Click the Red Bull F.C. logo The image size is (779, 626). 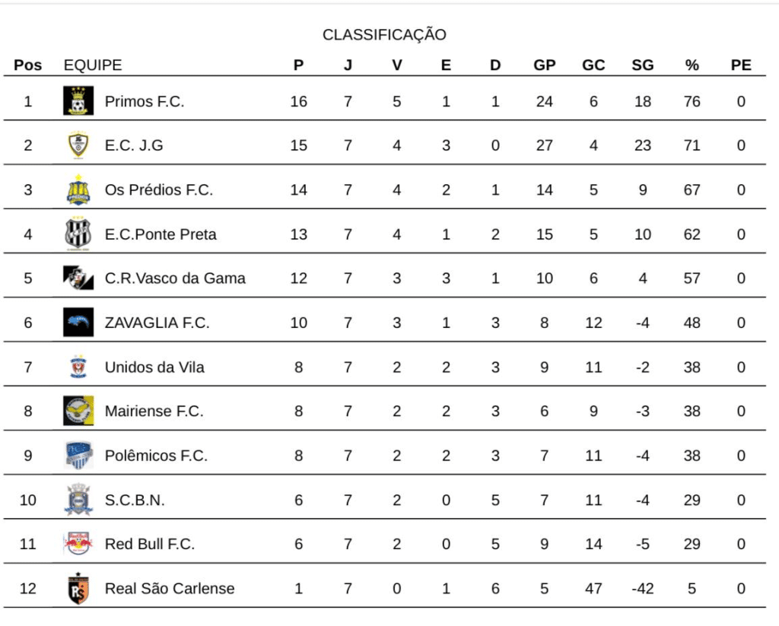78,544
